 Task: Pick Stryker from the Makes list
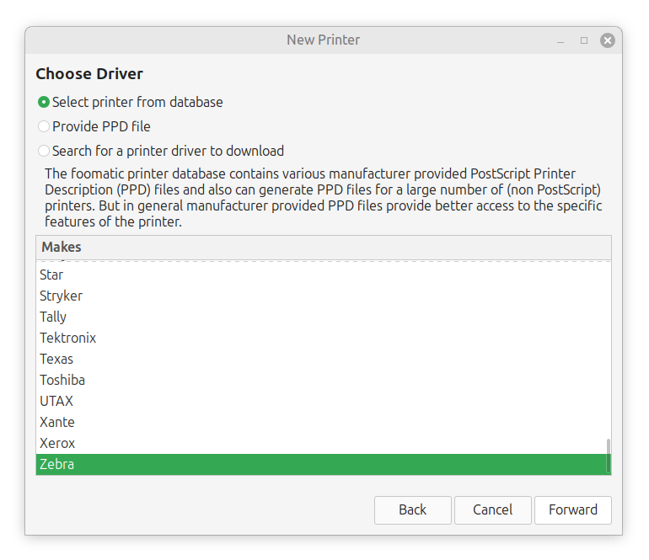click(61, 296)
